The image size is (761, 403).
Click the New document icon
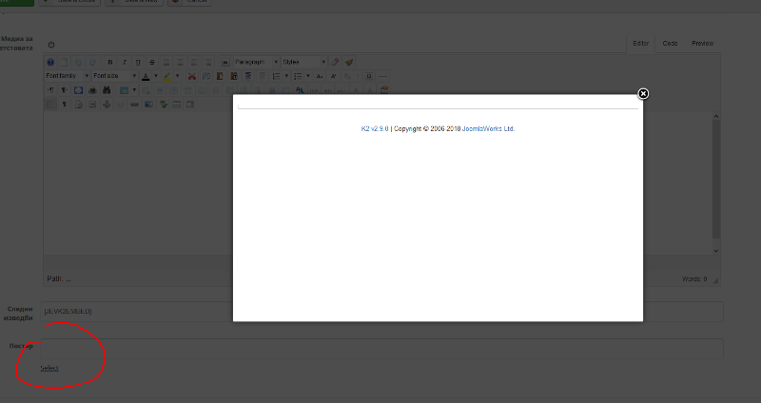pos(65,62)
